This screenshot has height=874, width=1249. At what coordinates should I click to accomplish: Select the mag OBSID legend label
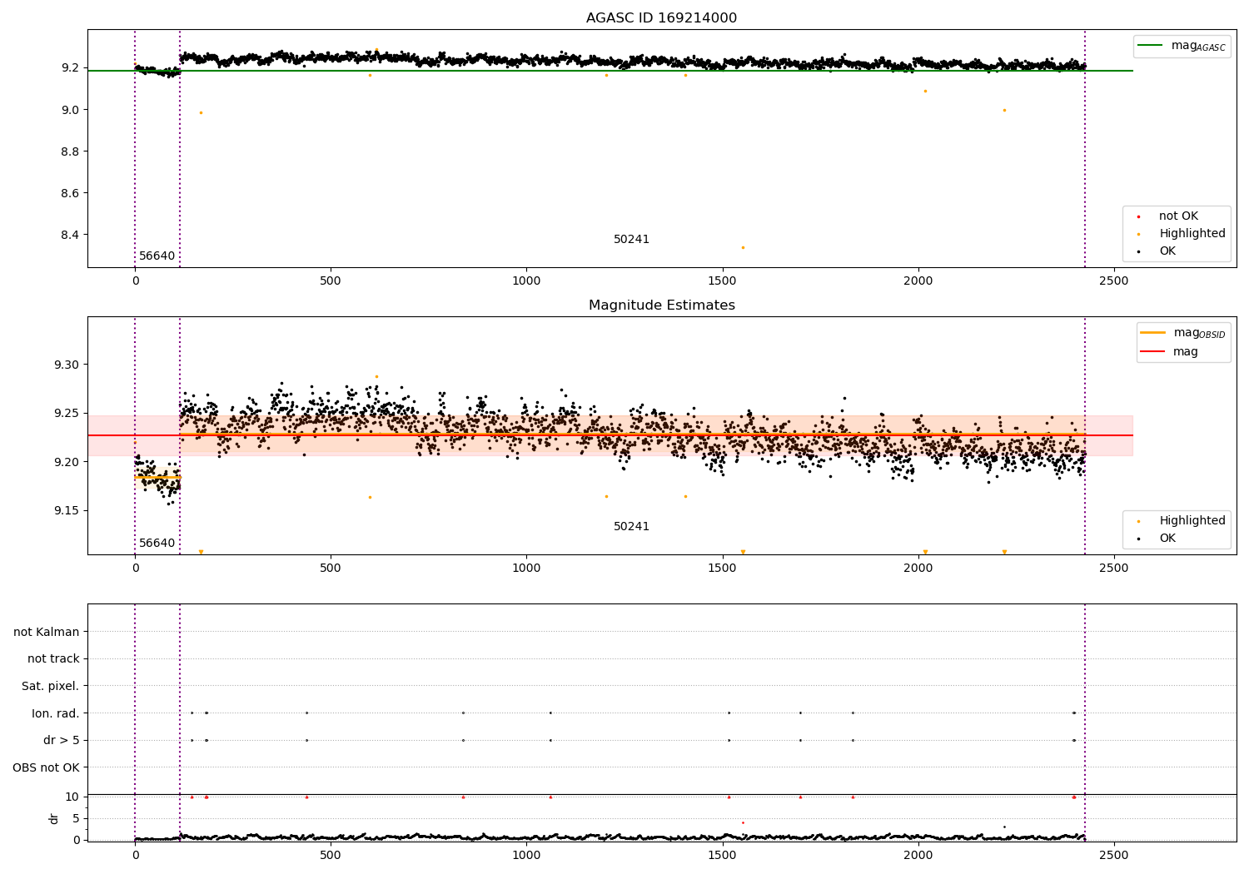[x=1199, y=333]
